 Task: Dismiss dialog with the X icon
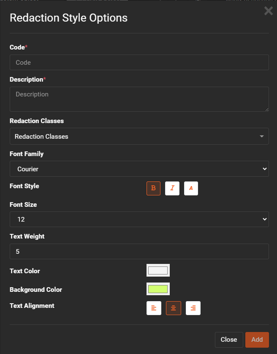[269, 11]
